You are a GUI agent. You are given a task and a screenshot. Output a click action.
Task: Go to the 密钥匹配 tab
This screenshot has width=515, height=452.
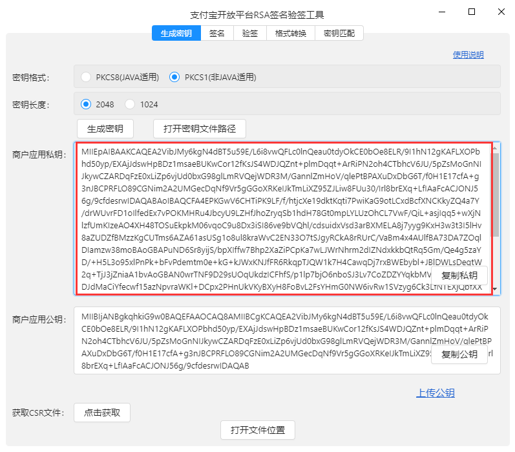coord(339,33)
